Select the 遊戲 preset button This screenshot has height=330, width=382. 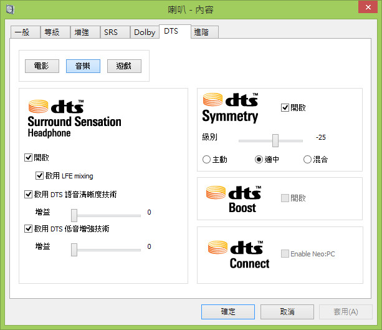tap(124, 66)
